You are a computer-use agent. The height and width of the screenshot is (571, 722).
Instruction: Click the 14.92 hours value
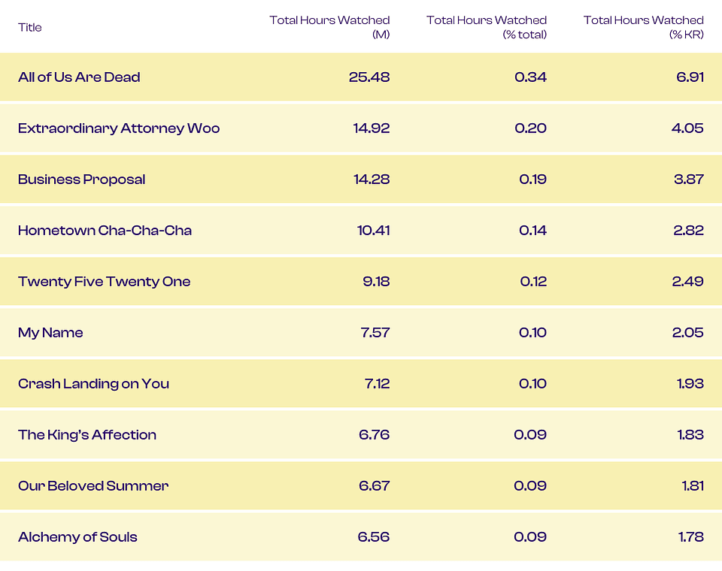pos(372,128)
